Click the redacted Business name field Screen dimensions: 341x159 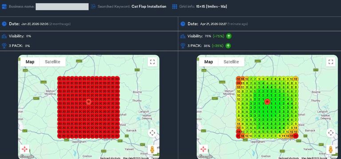point(62,7)
